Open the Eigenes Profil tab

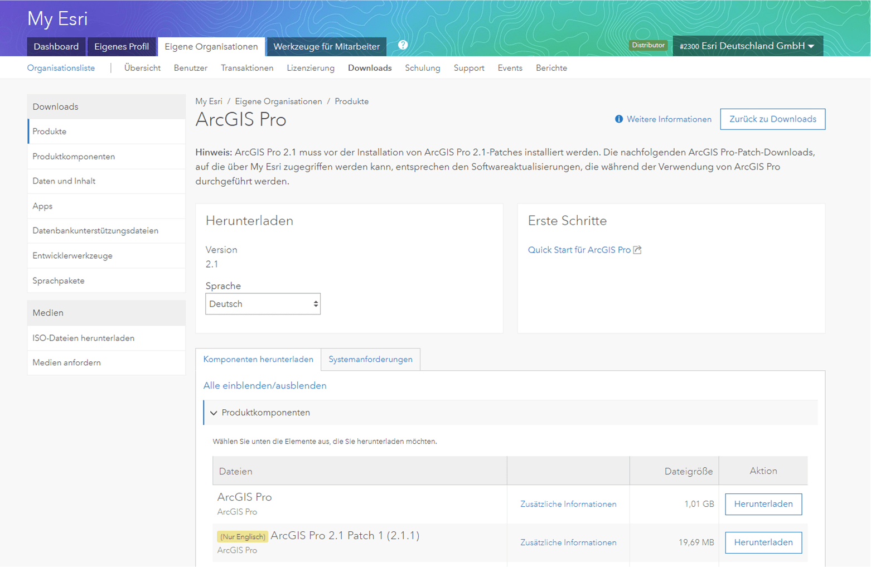pos(122,46)
